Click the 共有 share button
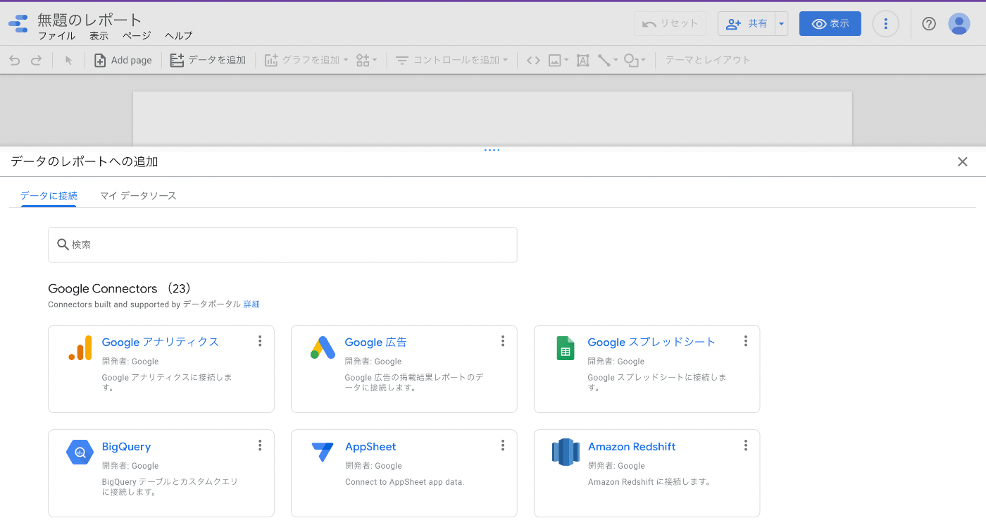 point(747,24)
